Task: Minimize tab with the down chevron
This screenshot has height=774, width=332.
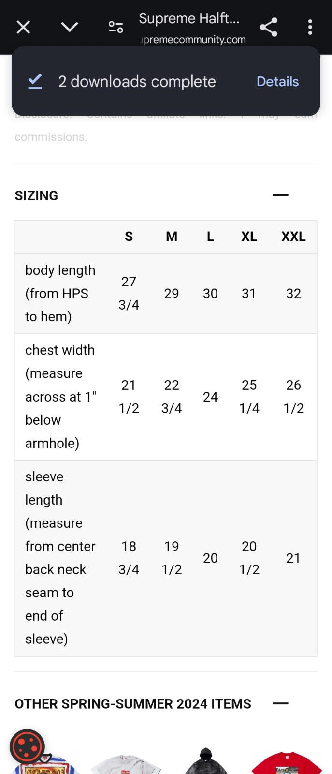Action: (x=70, y=27)
